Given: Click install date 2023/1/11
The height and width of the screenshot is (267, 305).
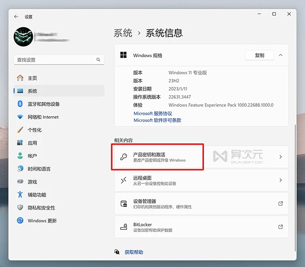Looking at the screenshot, I should [178, 89].
